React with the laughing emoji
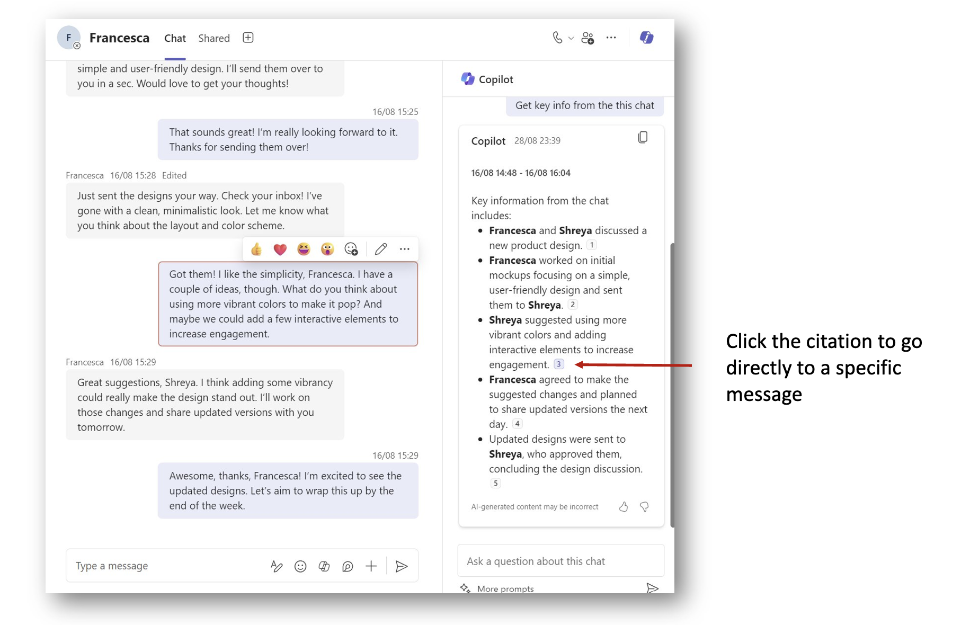The image size is (961, 625). pos(304,249)
